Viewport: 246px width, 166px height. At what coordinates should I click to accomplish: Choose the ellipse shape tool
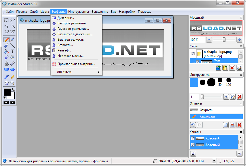tap(12, 69)
